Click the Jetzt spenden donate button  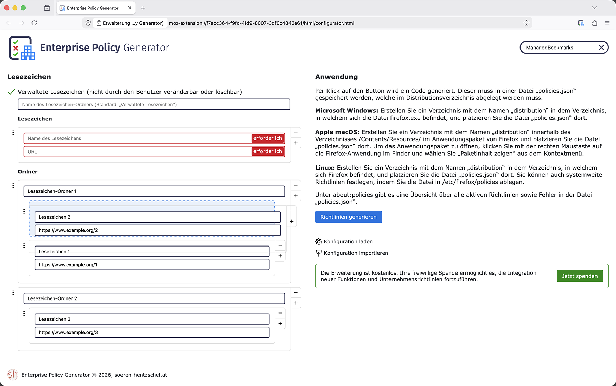[579, 276]
